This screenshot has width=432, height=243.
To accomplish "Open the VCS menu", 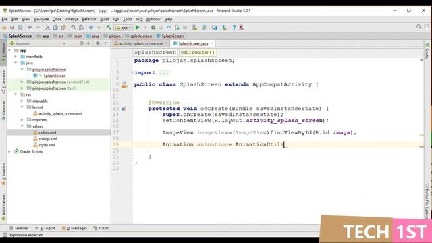I will (139, 19).
